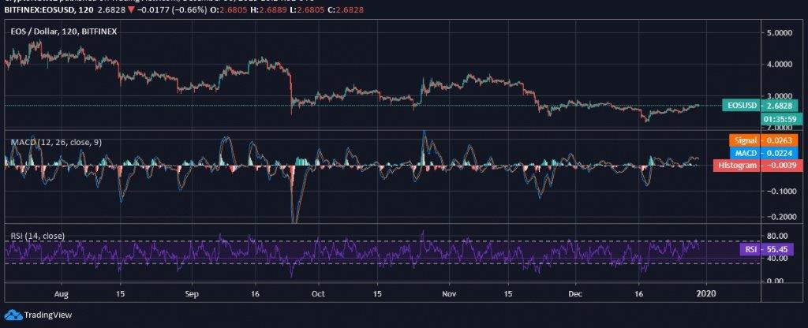808x328 pixels.
Task: Click the 01:35:59 countdown timer label
Action: point(781,120)
